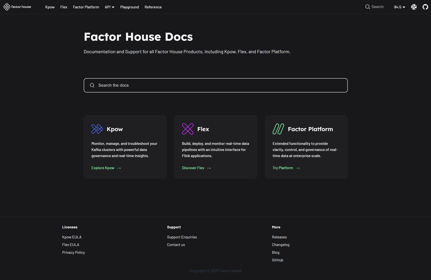The image size is (431, 280).
Task: Click Try Platform on the Factor Platform card
Action: (x=283, y=168)
